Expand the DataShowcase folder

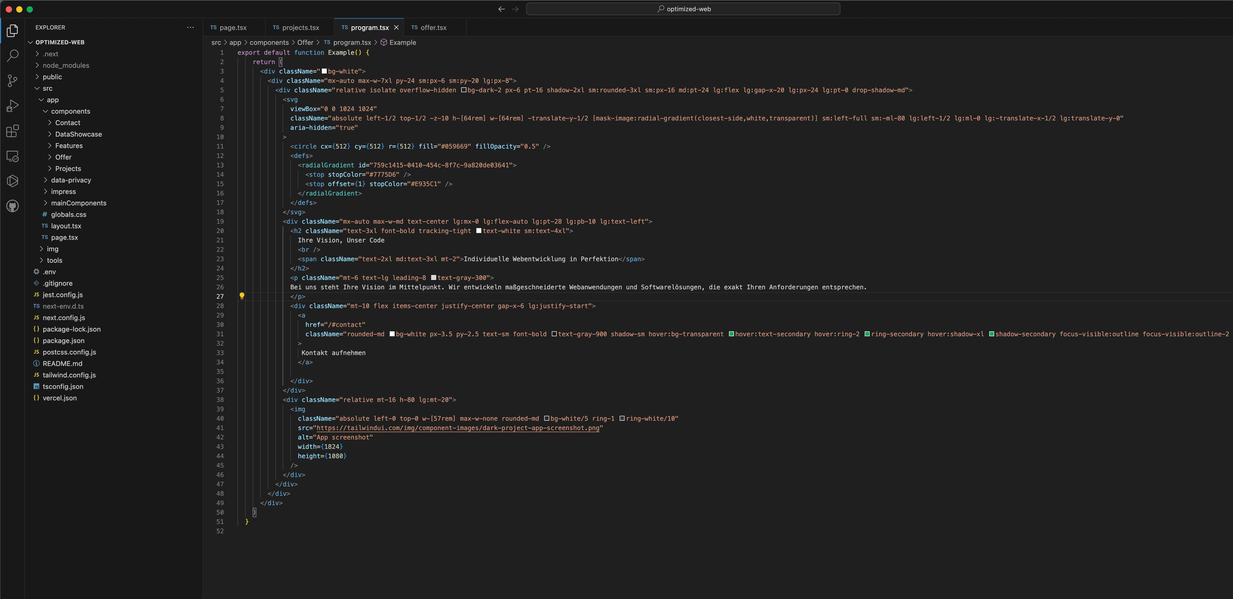(x=113, y=134)
